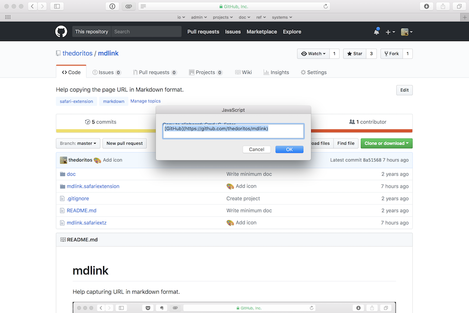This screenshot has width=469, height=313.
Task: Switch to the Projects tab
Action: (x=206, y=72)
